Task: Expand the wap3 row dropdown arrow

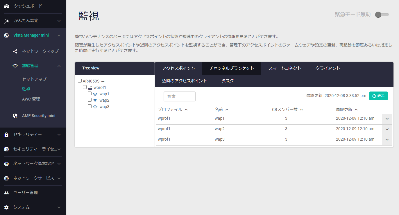Action: click(387, 140)
